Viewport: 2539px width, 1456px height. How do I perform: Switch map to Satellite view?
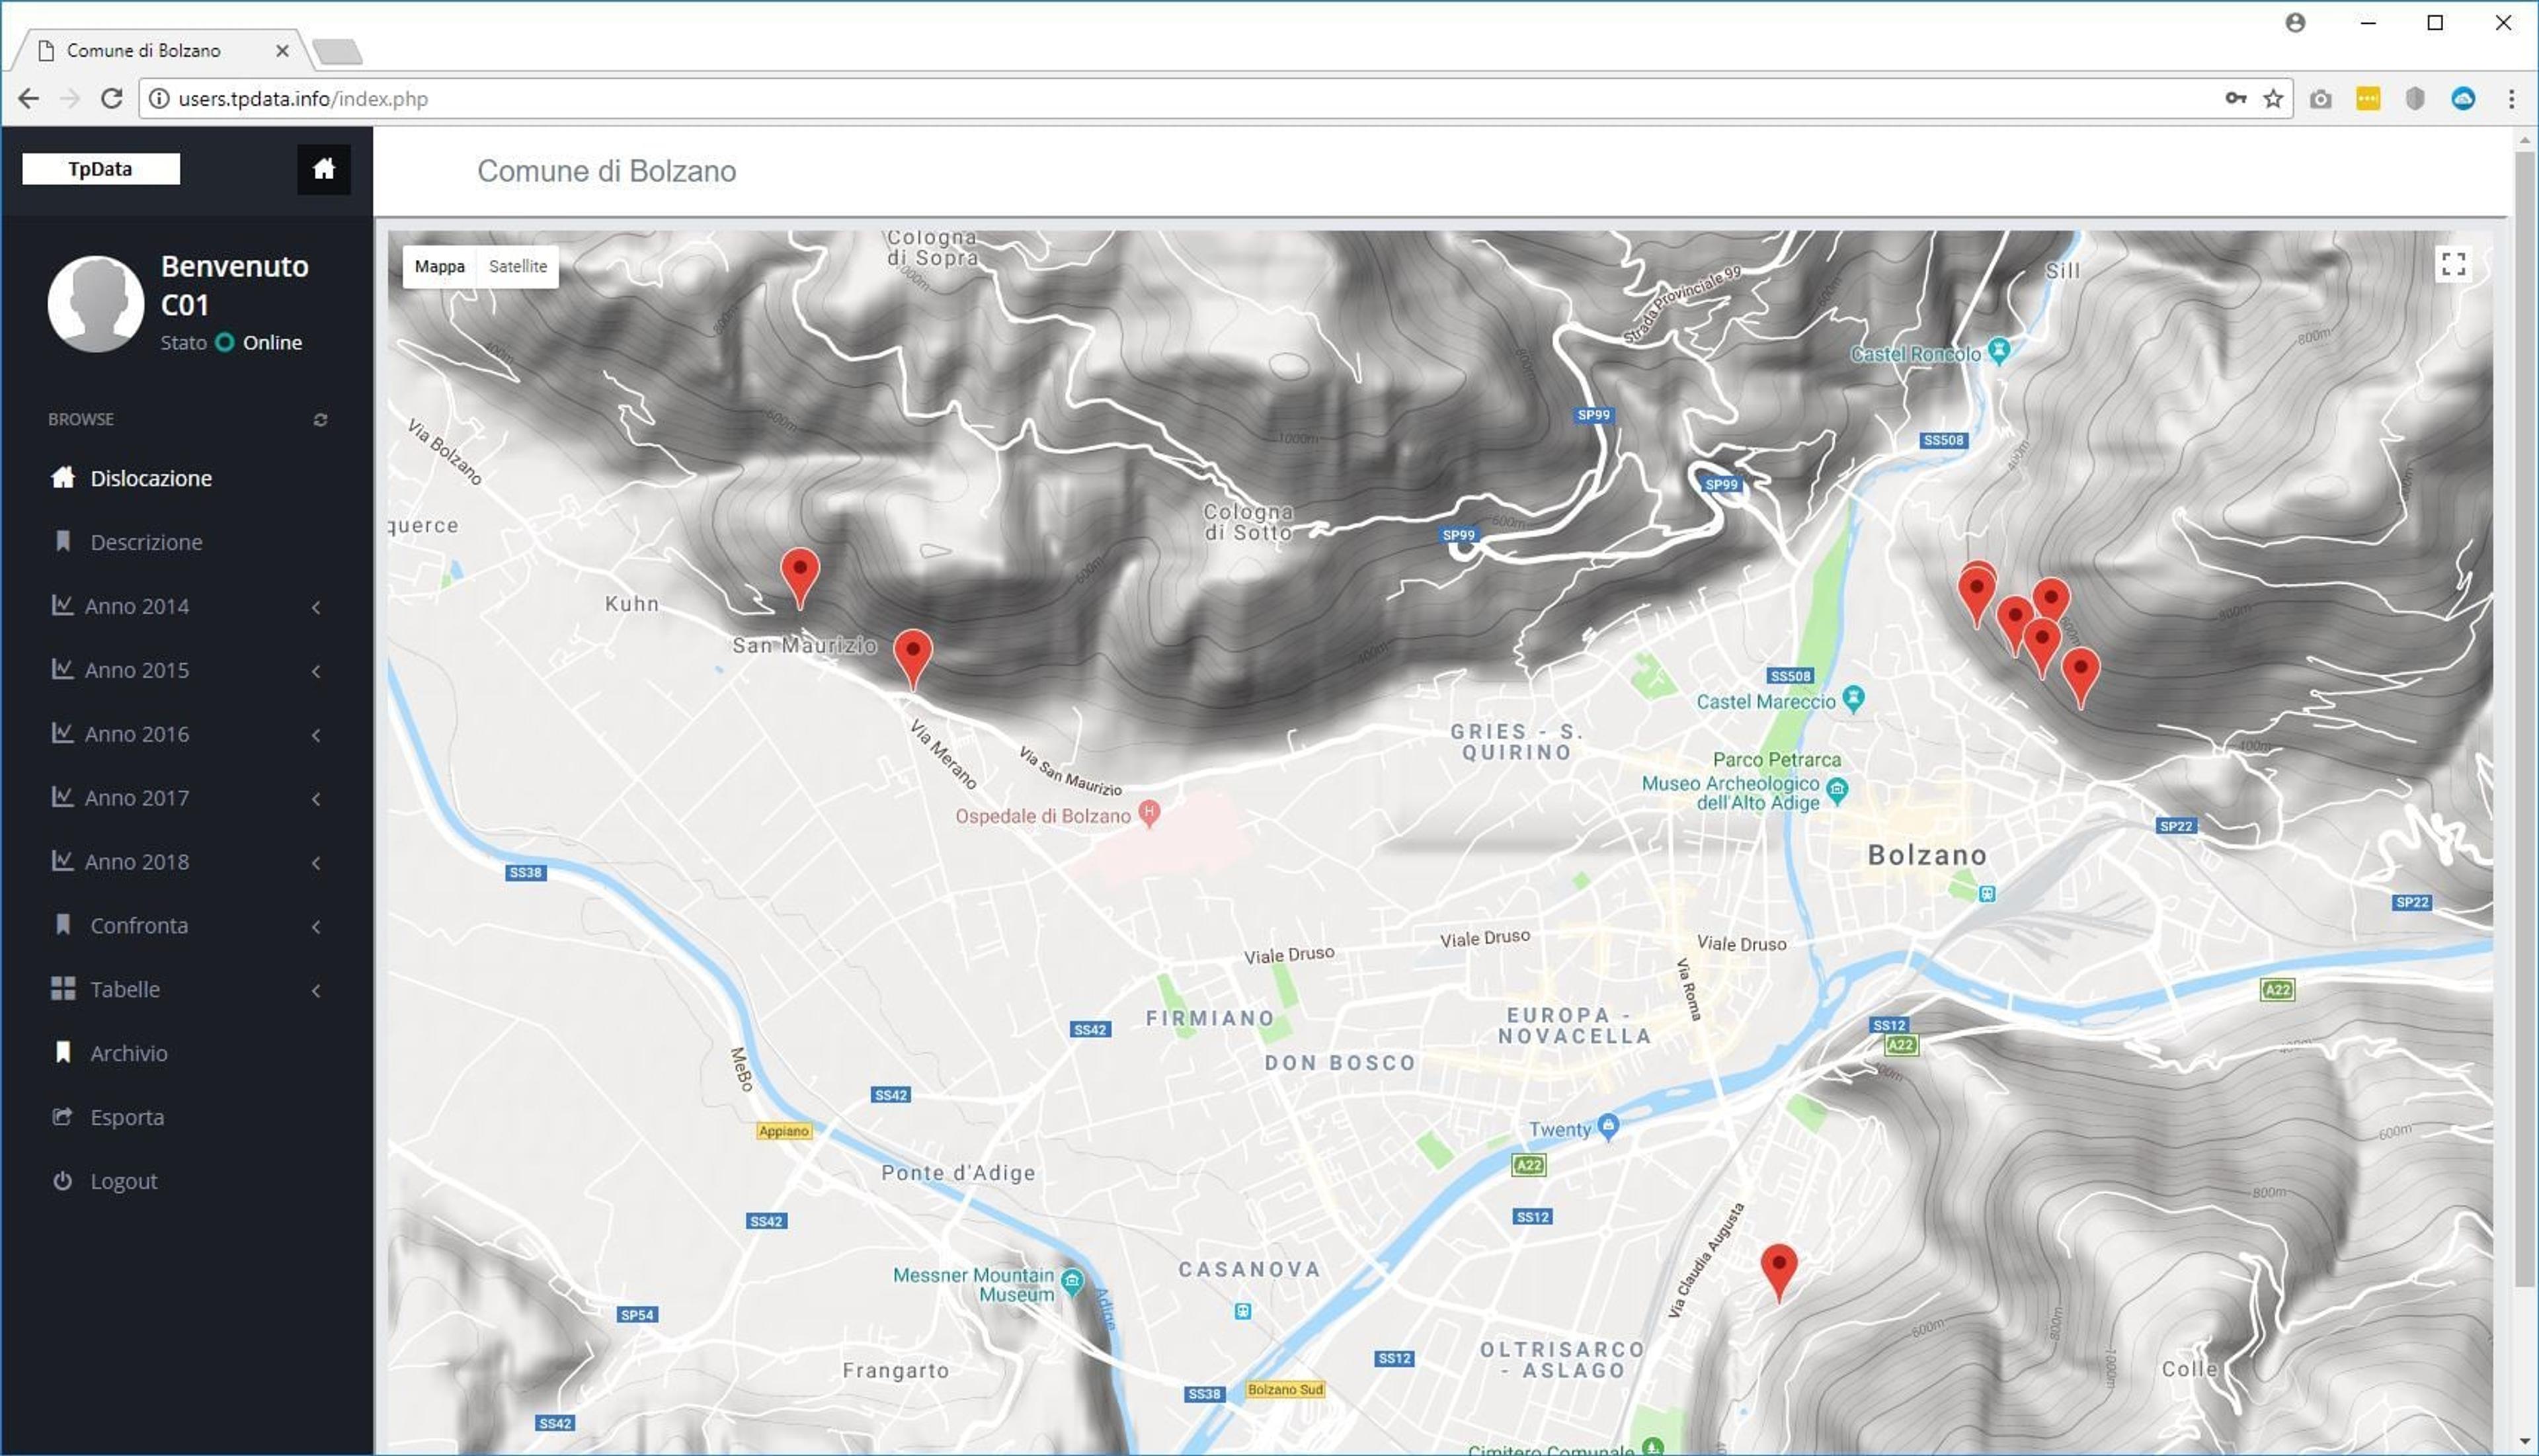click(518, 266)
